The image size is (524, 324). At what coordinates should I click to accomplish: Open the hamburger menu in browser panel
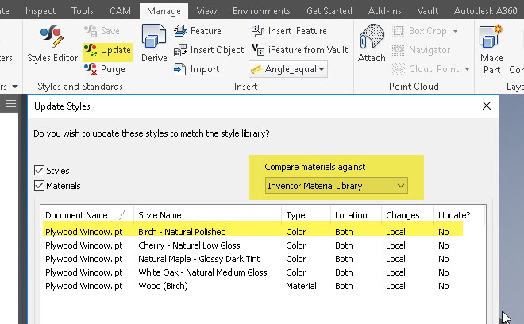(x=10, y=104)
